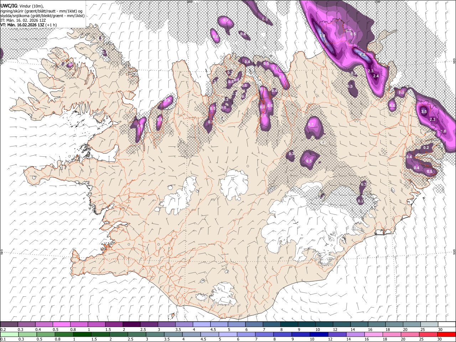Click the 12 label in the upper legend row
The height and width of the screenshot is (342, 456).
pyautogui.click(x=335, y=330)
